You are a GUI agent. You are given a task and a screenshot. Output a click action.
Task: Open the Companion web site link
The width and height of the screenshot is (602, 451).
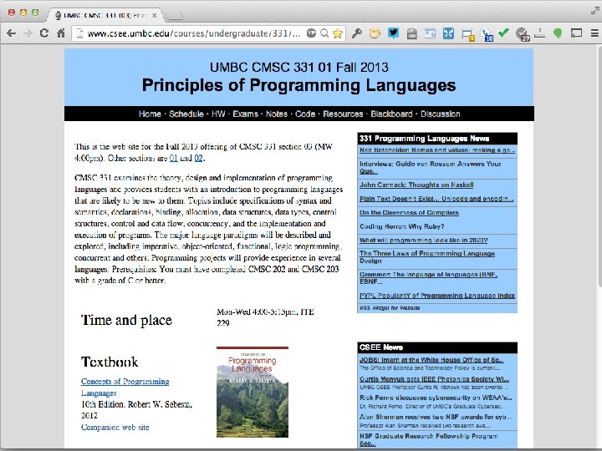click(x=115, y=428)
